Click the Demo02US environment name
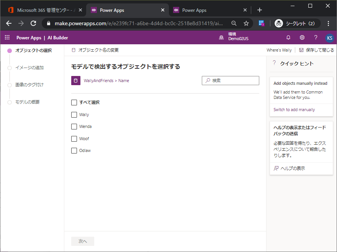Screen dimensions: 337x252 point(238,39)
